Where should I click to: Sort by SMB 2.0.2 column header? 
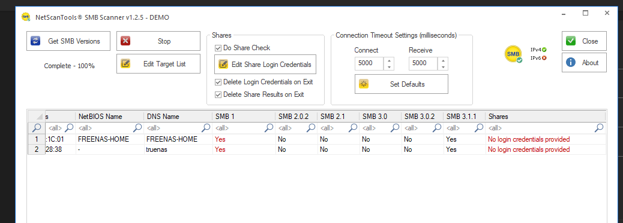pyautogui.click(x=296, y=117)
